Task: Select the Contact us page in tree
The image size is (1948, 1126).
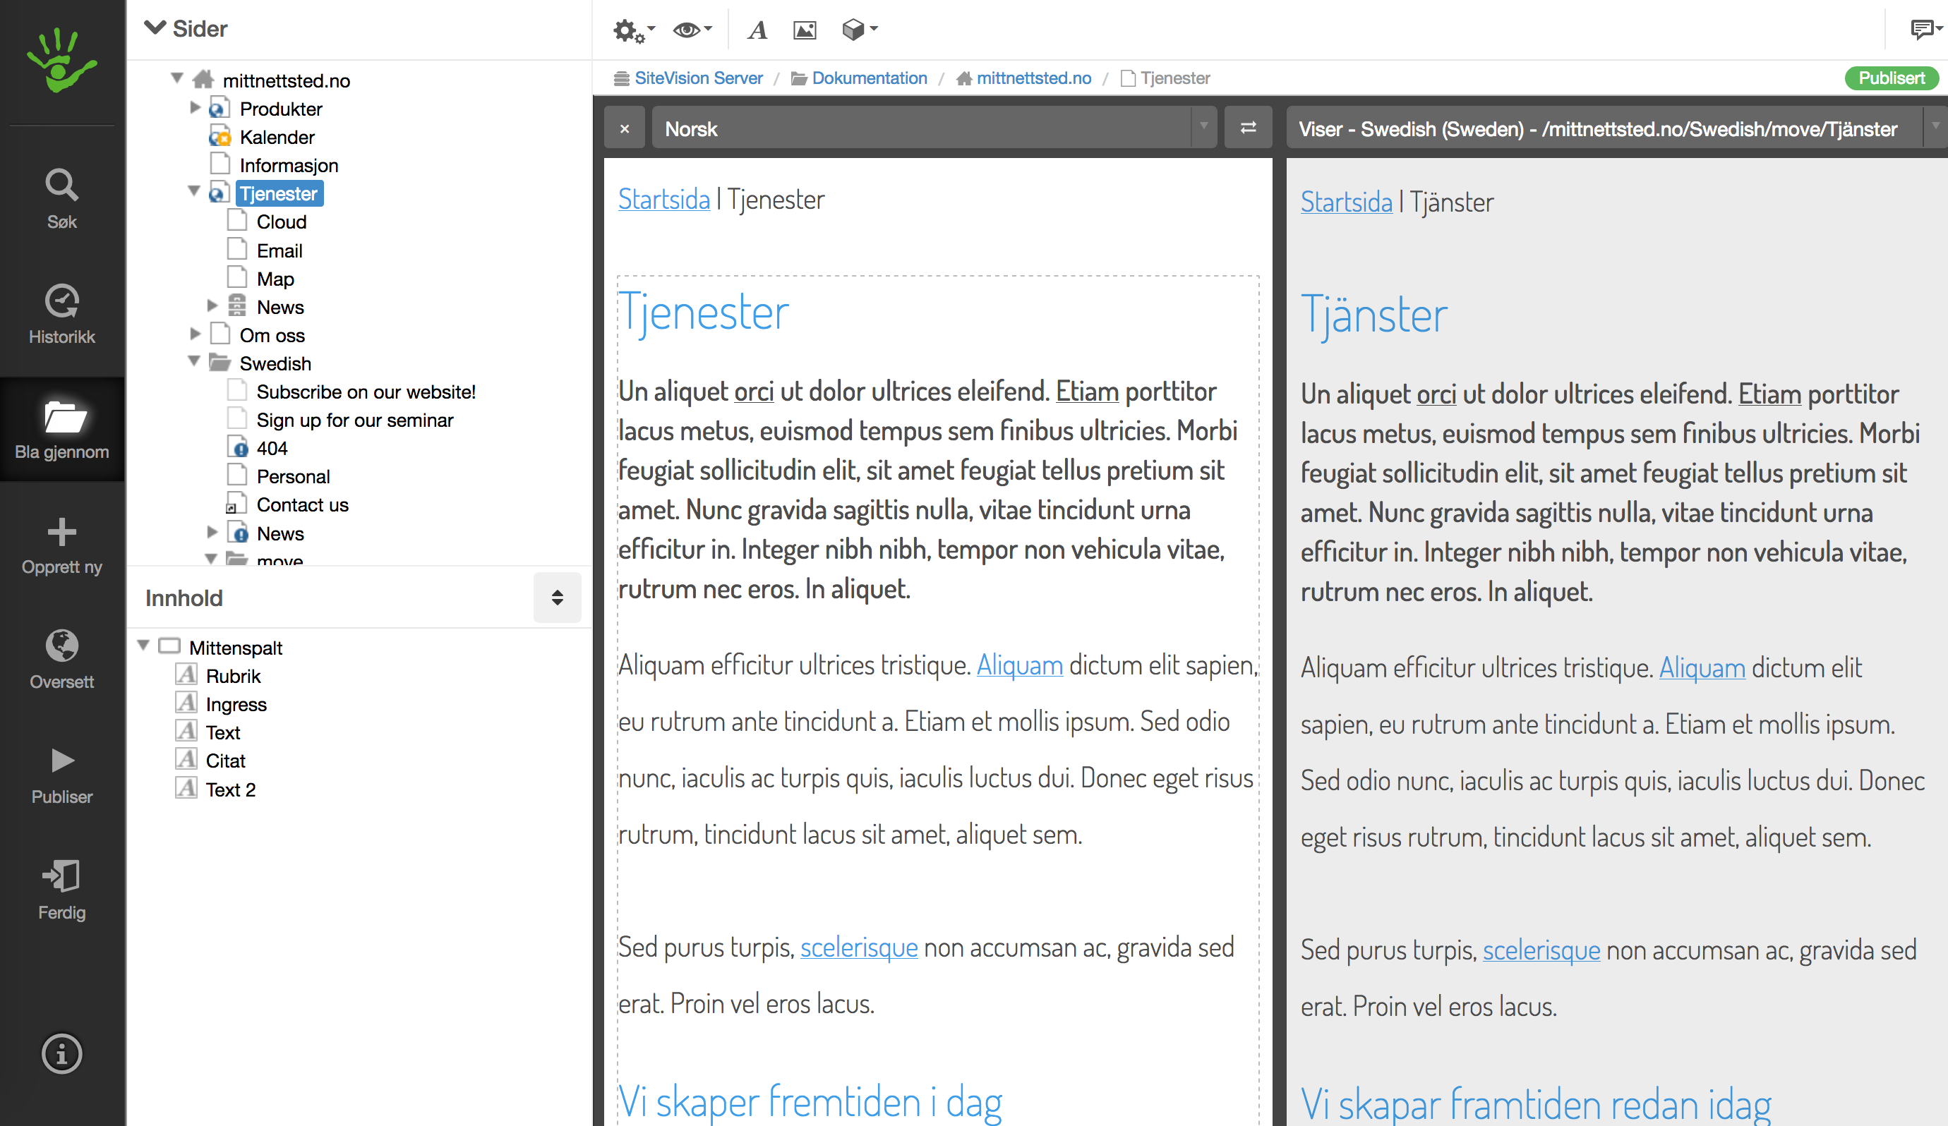Action: pos(302,504)
